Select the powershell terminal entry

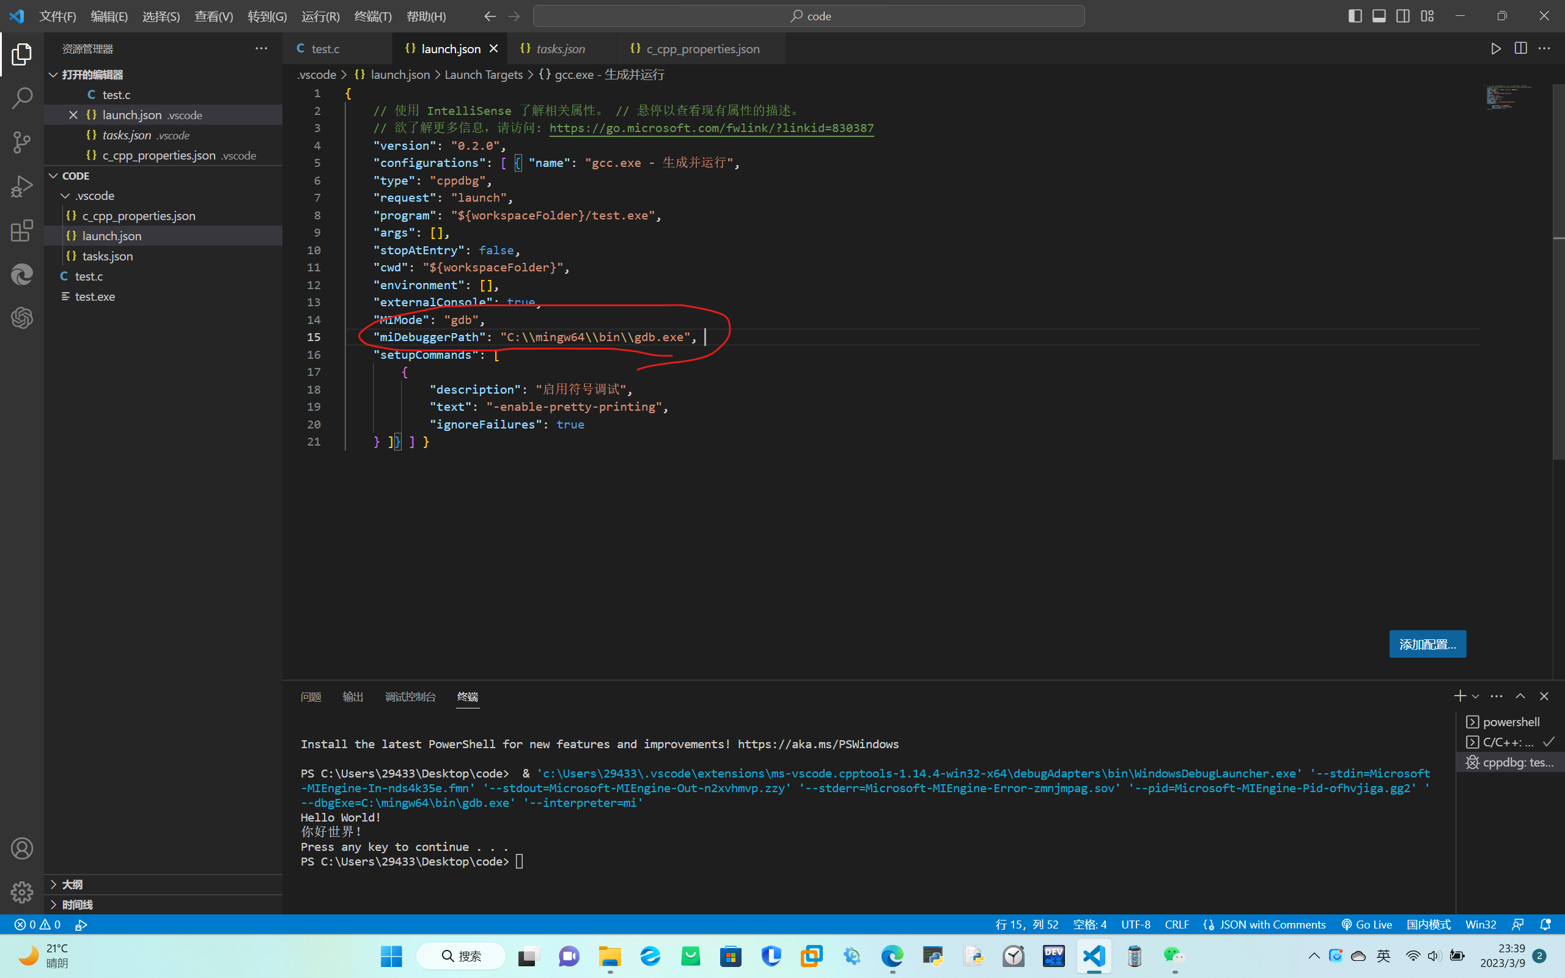(x=1510, y=722)
